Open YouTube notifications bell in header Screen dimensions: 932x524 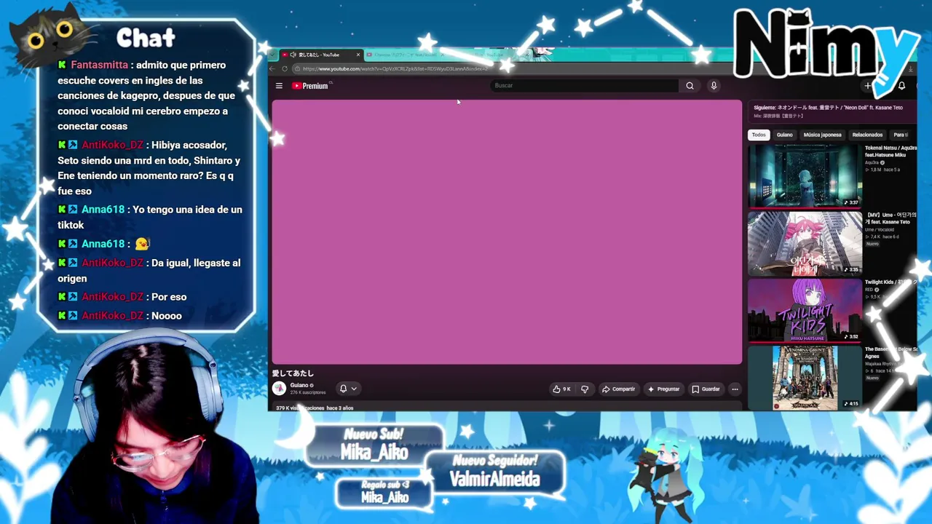pos(901,86)
